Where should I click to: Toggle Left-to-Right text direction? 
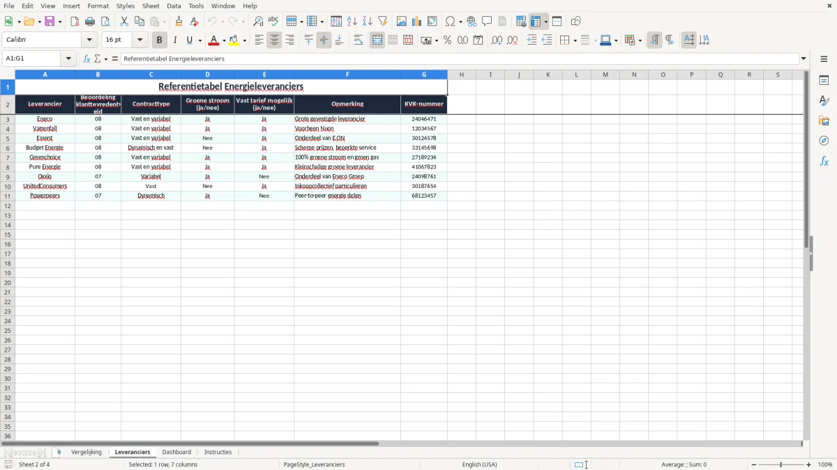tap(654, 40)
